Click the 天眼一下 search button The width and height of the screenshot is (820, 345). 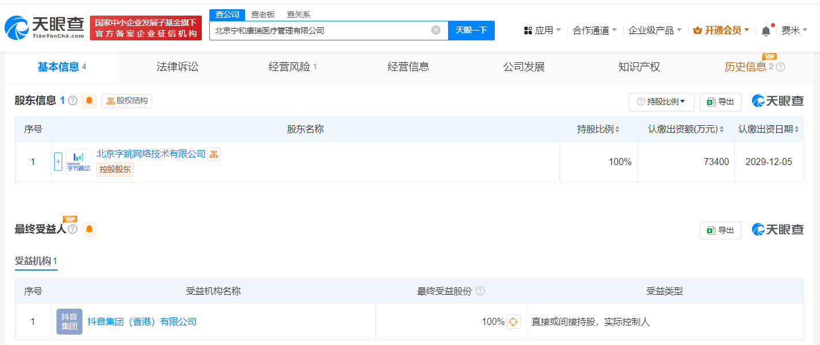(x=471, y=30)
